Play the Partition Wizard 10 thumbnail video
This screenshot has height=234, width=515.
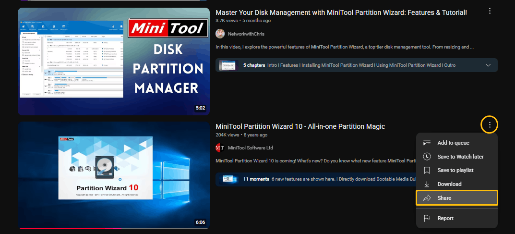click(114, 175)
